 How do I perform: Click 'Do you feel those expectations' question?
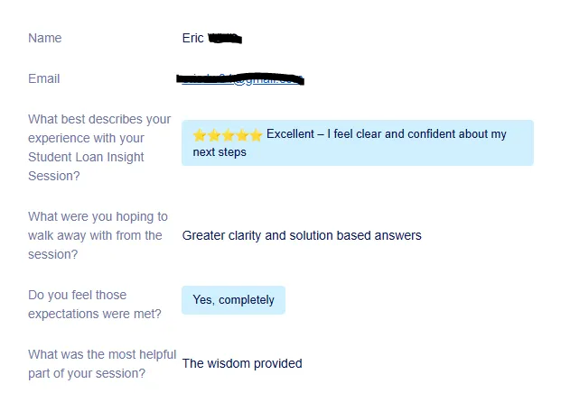pos(95,305)
